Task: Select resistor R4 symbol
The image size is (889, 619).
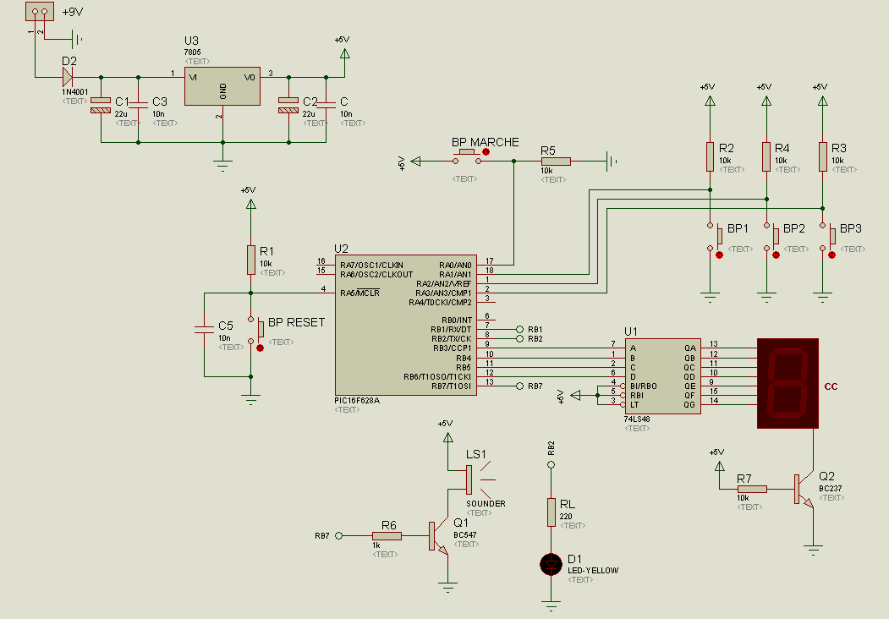Action: [766, 157]
